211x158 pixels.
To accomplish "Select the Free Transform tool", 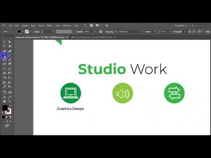I will tap(10, 73).
